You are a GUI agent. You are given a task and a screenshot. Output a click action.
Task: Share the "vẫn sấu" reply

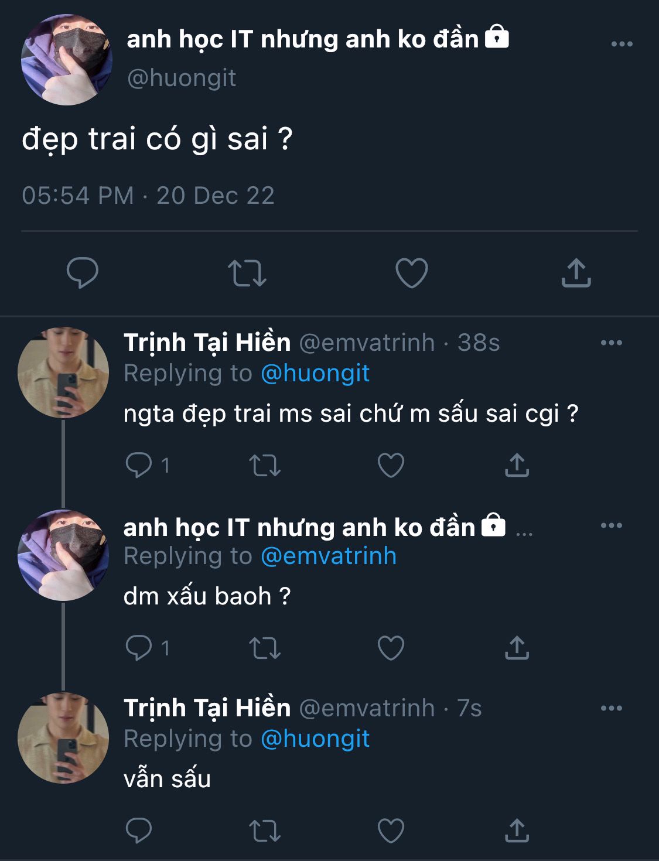coord(517,831)
